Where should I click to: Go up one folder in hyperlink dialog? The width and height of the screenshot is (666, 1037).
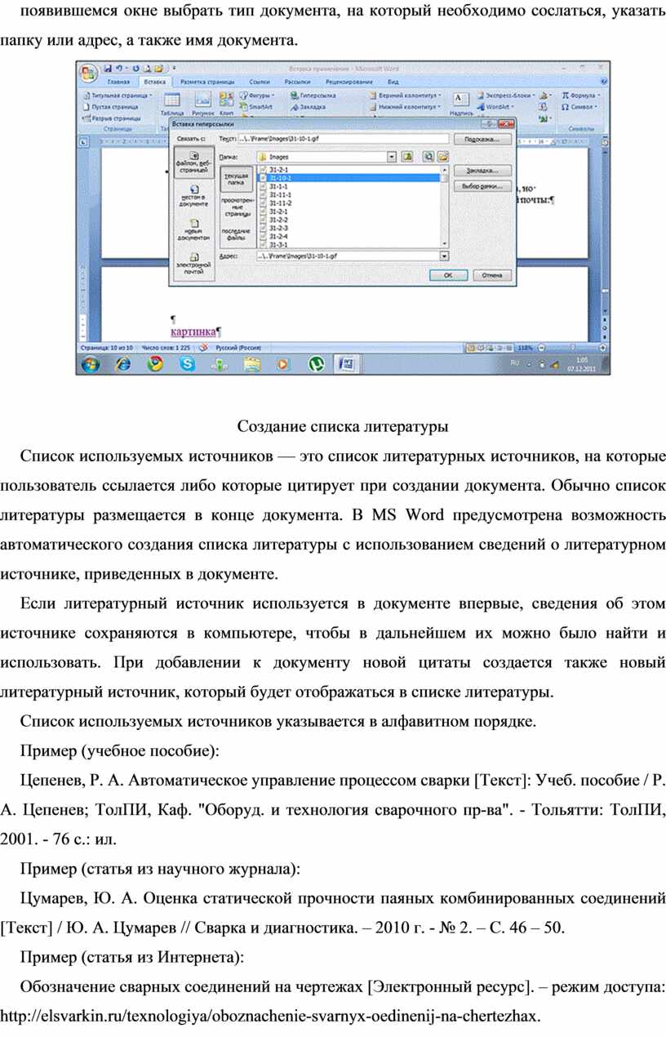[406, 155]
